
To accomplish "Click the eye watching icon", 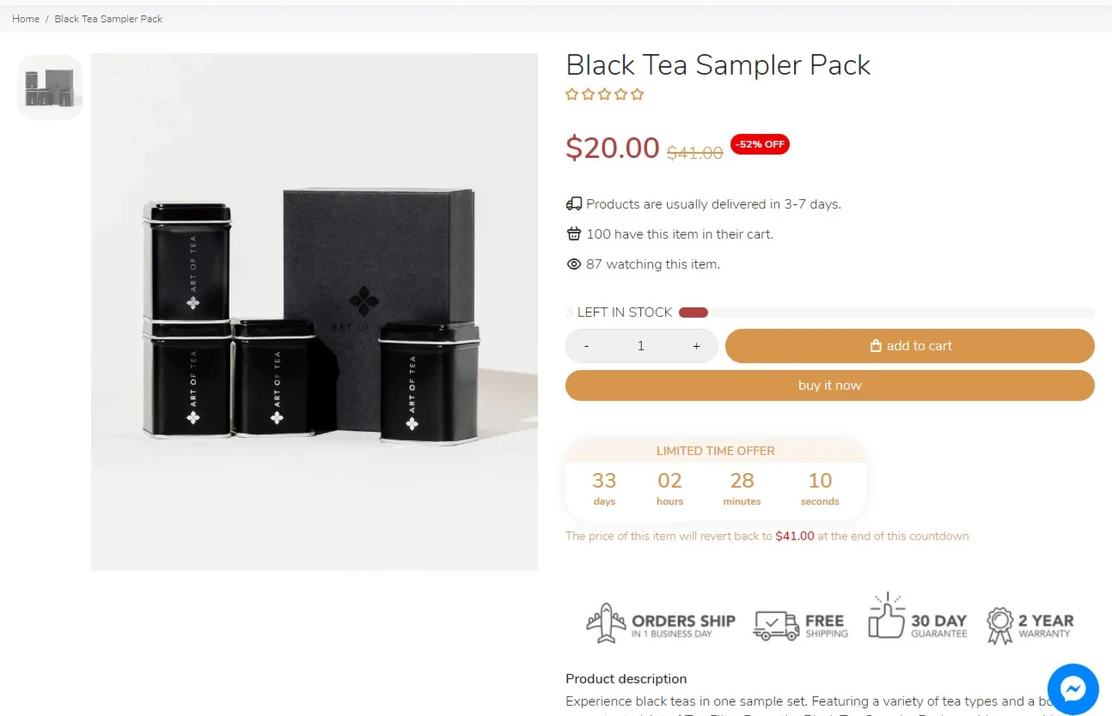I will [x=574, y=264].
